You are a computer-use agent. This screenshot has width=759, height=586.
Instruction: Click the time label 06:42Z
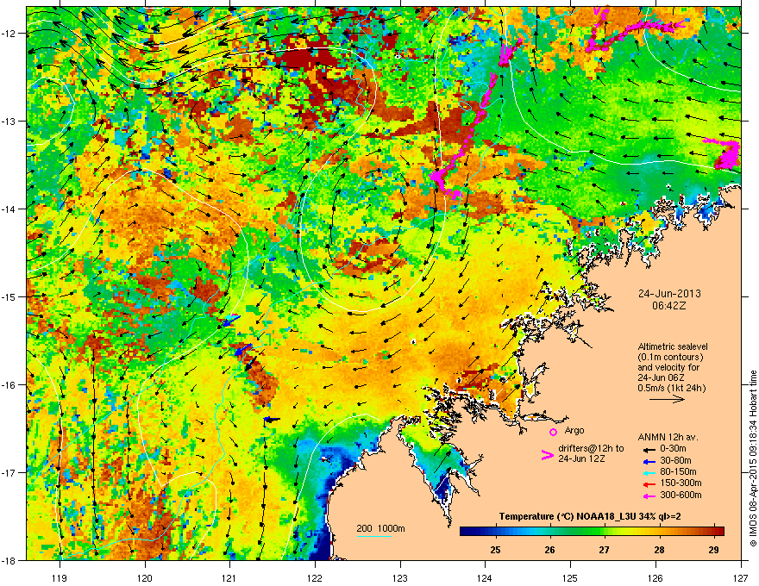[669, 306]
